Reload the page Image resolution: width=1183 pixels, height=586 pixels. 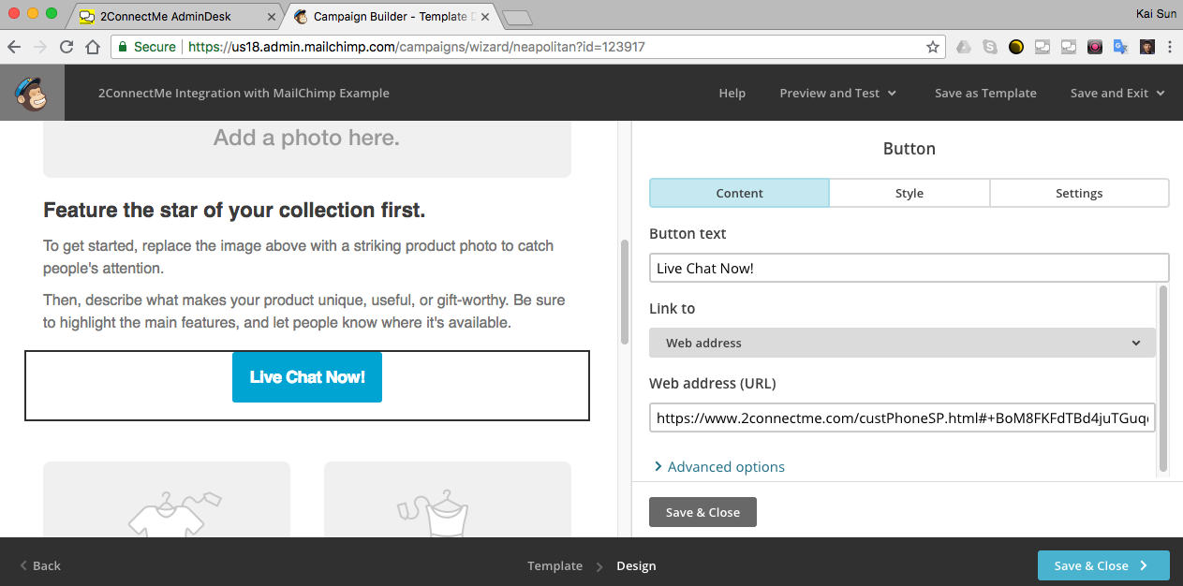pyautogui.click(x=67, y=47)
